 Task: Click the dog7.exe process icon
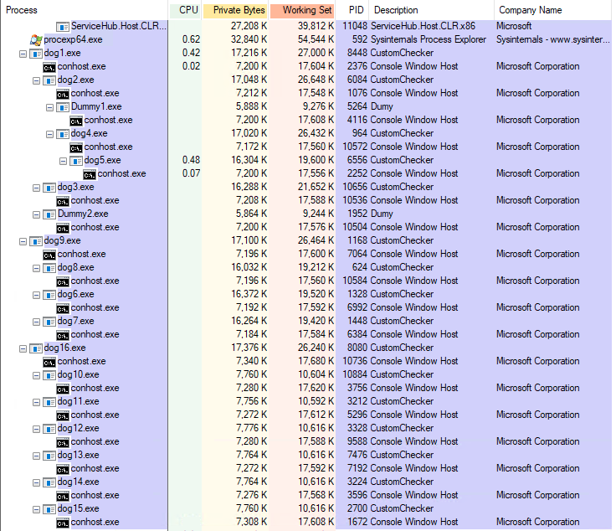click(x=49, y=322)
